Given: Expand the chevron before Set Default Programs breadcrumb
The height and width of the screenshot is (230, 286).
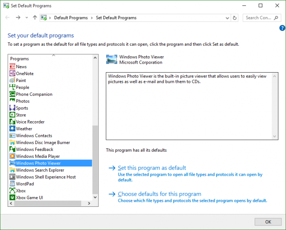Looking at the screenshot, I should tap(92, 18).
